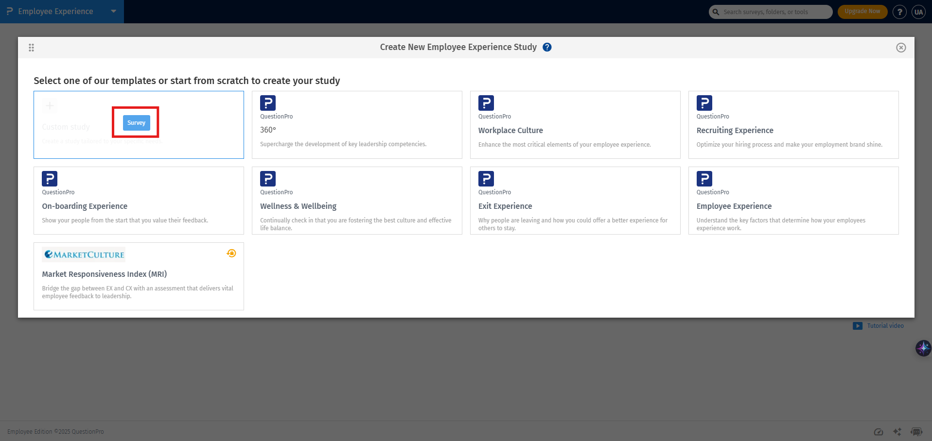Click the speedometer icon in the status bar

click(879, 431)
